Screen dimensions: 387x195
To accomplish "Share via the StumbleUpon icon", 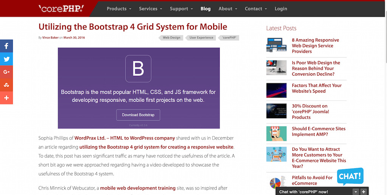I will [6, 85].
